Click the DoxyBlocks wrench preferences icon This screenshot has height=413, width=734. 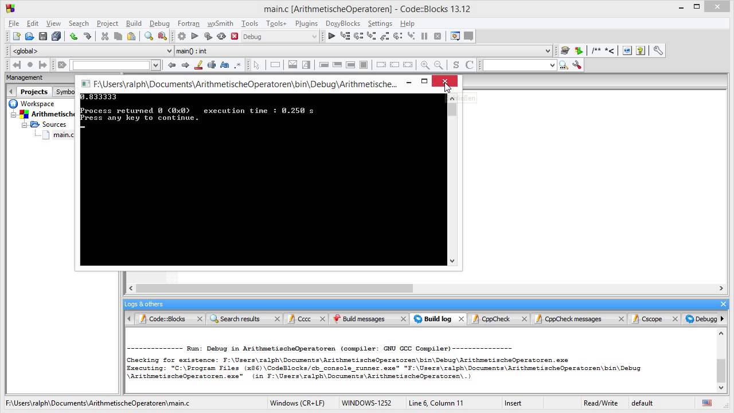(x=658, y=50)
